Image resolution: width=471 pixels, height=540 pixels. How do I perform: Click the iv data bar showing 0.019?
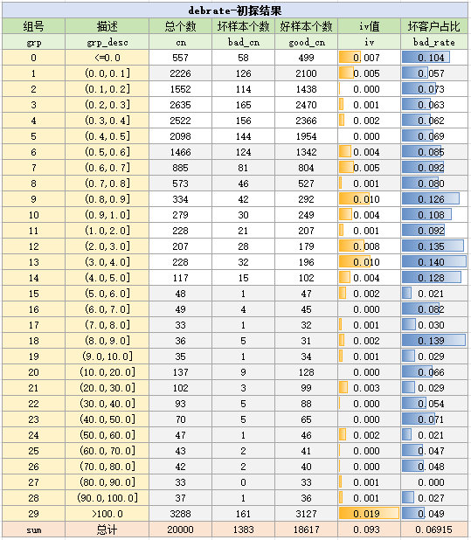click(x=369, y=514)
